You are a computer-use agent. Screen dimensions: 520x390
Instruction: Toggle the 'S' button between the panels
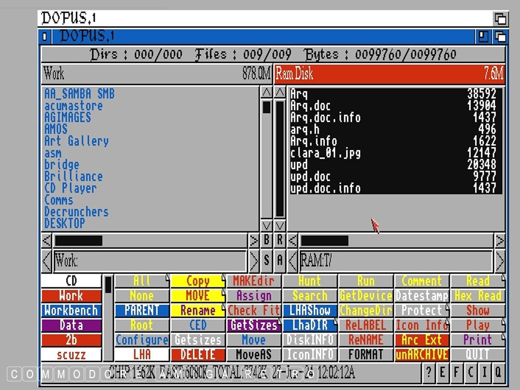[x=266, y=260]
